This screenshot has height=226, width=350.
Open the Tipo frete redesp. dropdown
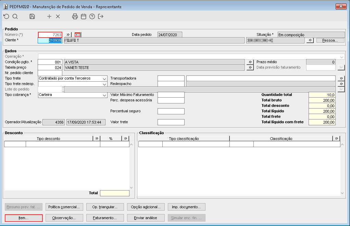104,84
